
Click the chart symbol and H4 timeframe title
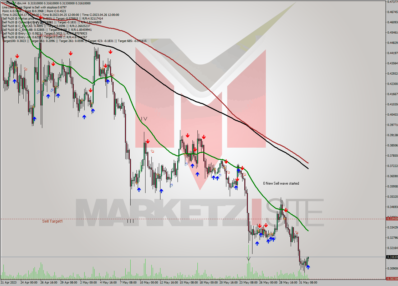coord(14,3)
